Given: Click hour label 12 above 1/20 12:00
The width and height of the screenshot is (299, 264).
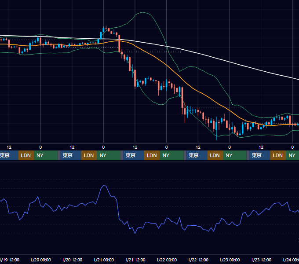Looking at the screenshot, I should 72,147.
